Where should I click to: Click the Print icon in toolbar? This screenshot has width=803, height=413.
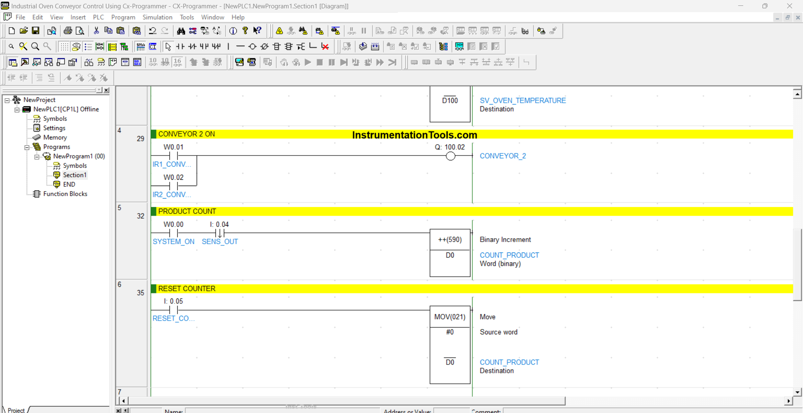tap(68, 31)
